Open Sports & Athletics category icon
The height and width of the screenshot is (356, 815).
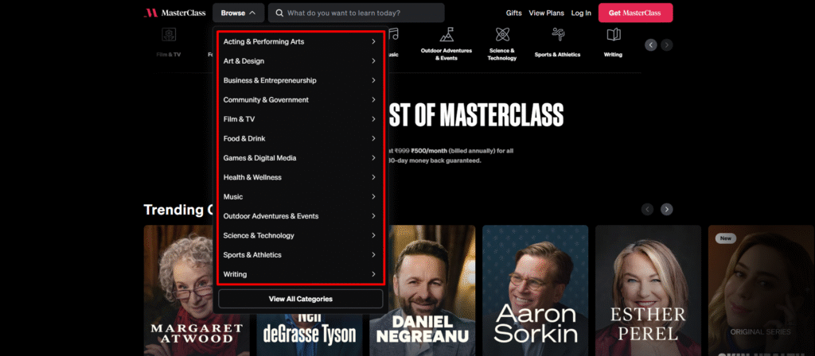[558, 34]
